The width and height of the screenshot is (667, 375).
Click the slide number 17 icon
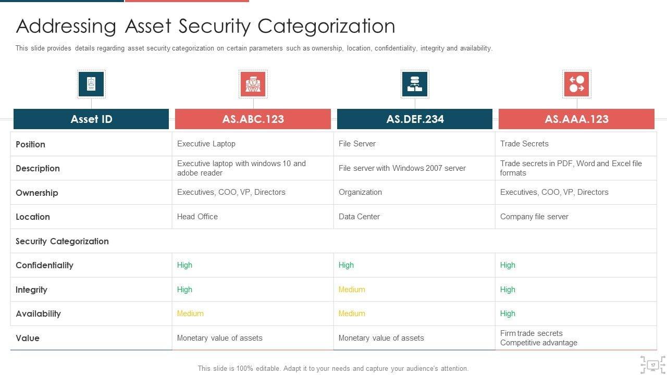(652, 365)
